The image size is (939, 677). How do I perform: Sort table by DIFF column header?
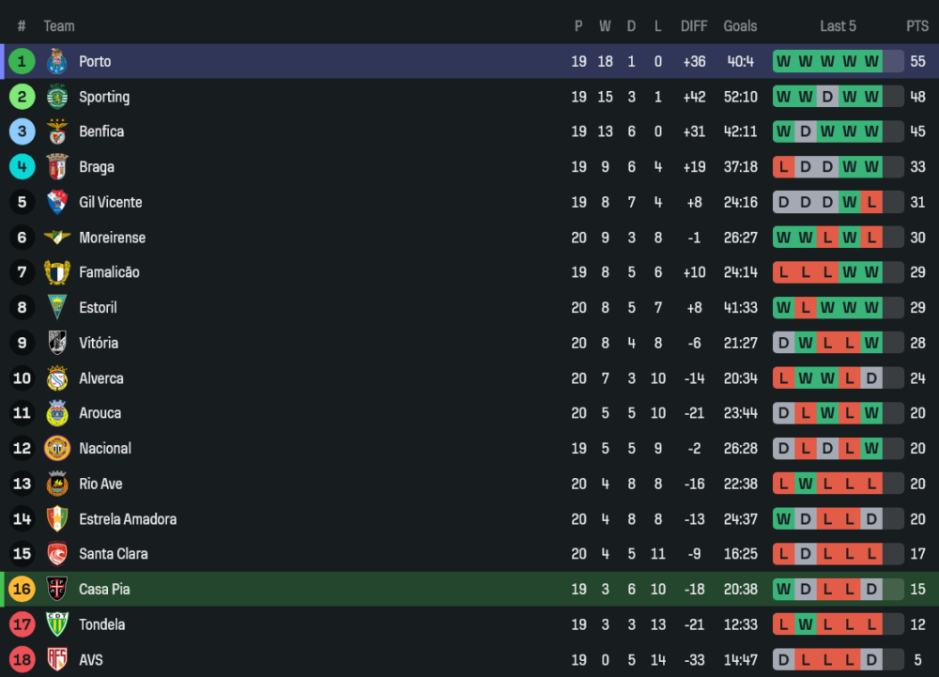(x=694, y=26)
